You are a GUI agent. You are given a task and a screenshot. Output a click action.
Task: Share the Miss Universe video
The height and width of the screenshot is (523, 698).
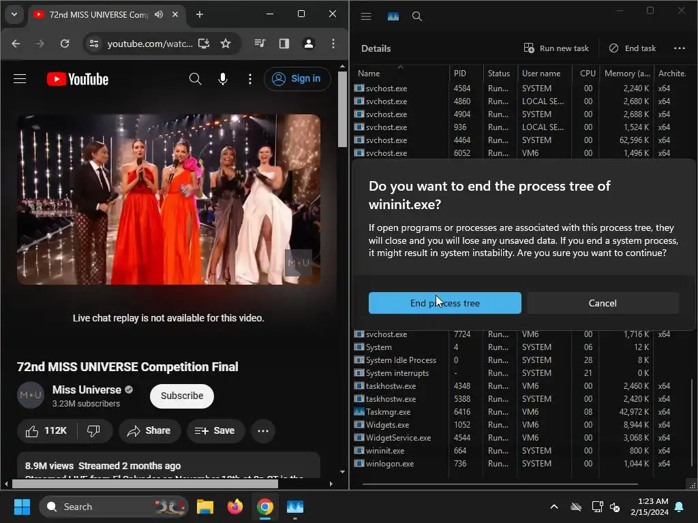(x=149, y=430)
